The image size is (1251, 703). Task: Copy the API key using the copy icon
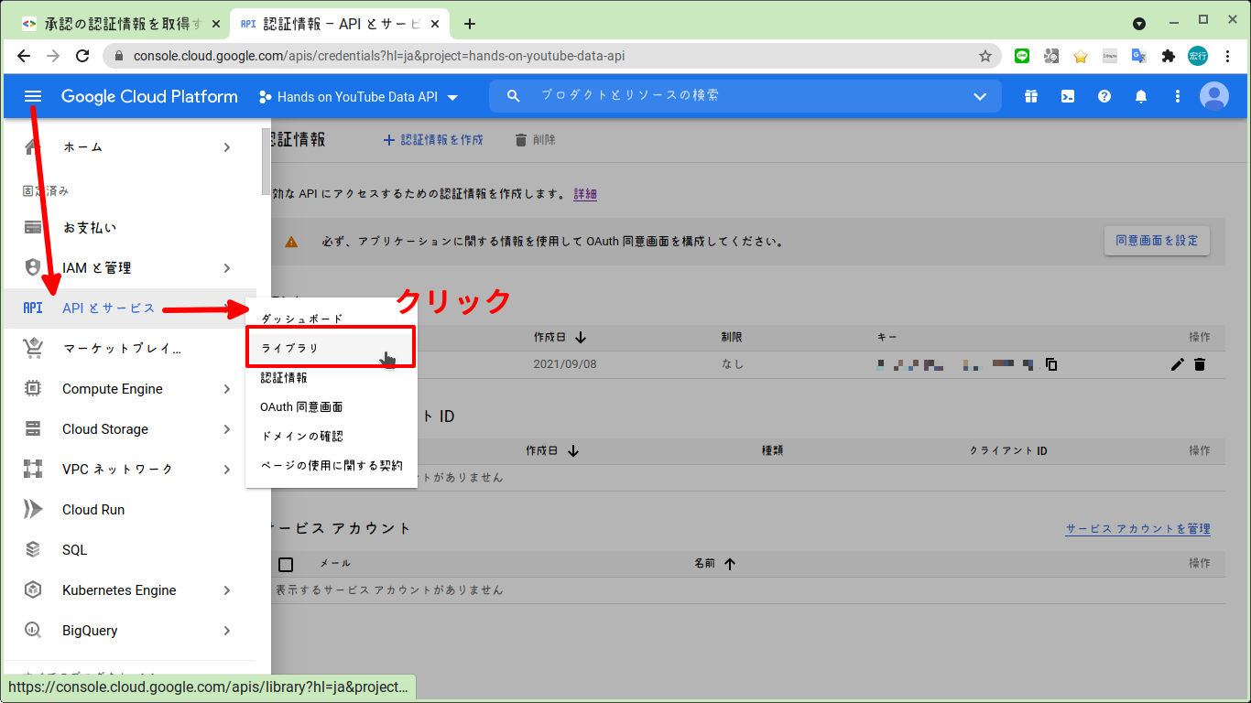click(1050, 363)
